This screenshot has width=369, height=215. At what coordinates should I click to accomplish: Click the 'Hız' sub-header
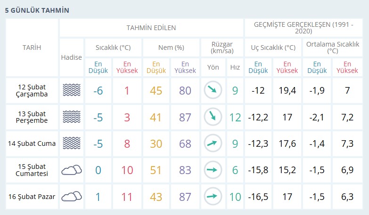[235, 67]
